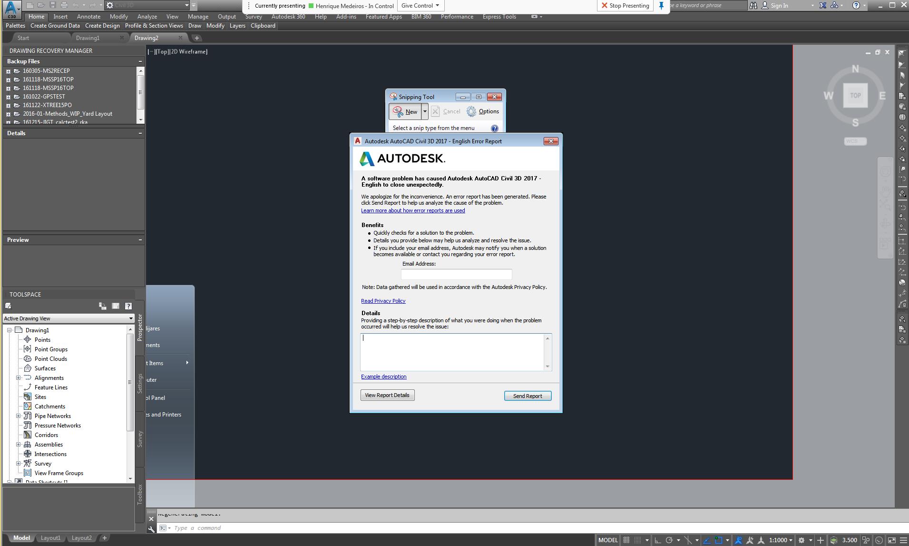The image size is (909, 546).
Task: Click the Send Report button
Action: [x=527, y=396]
